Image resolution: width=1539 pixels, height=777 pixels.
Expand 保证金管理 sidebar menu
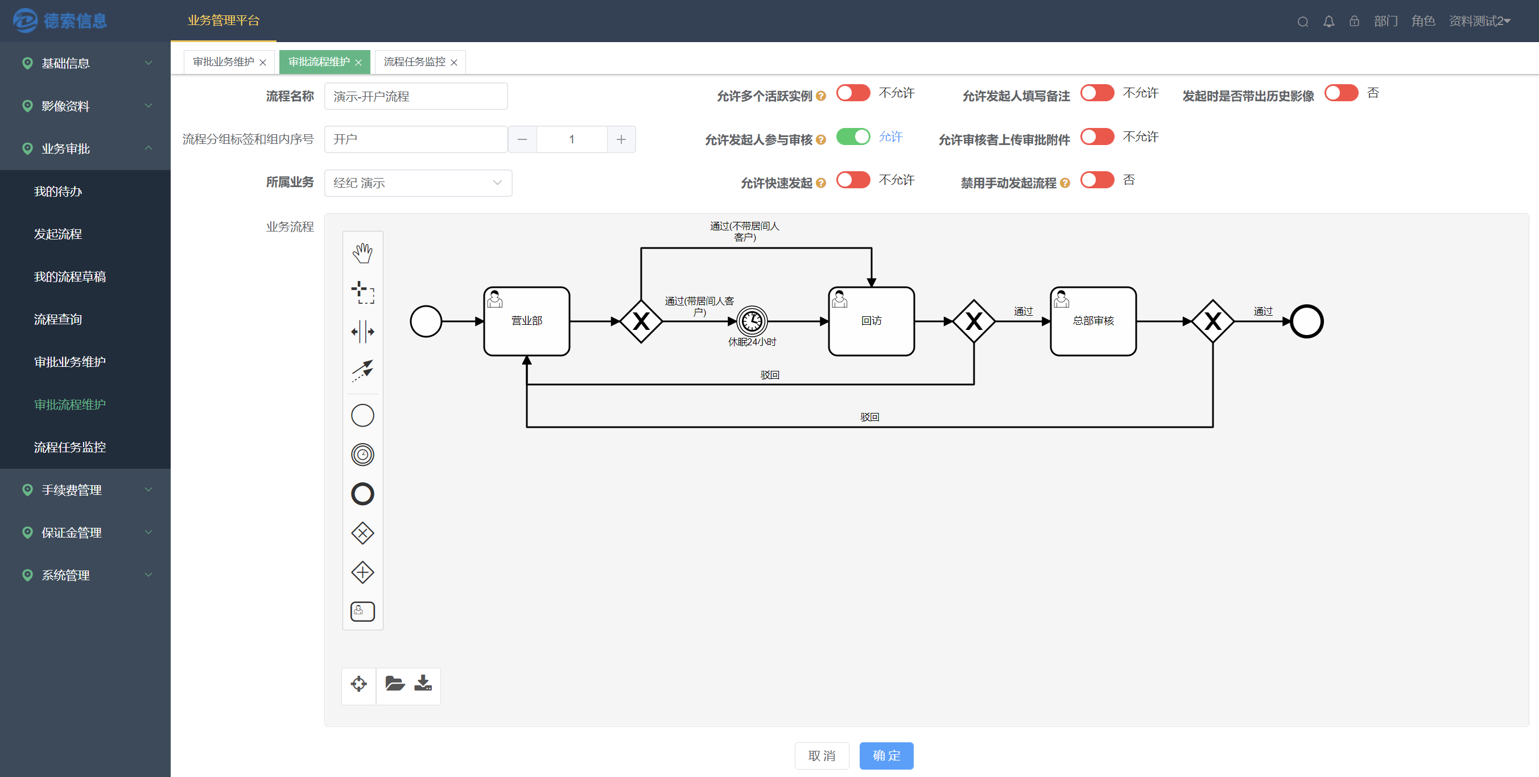[x=85, y=533]
